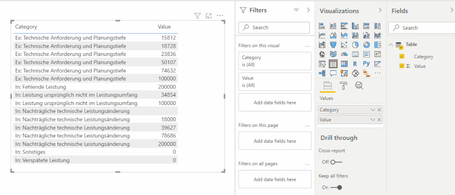
Task: Select the R script visual
Action: pyautogui.click(x=355, y=64)
